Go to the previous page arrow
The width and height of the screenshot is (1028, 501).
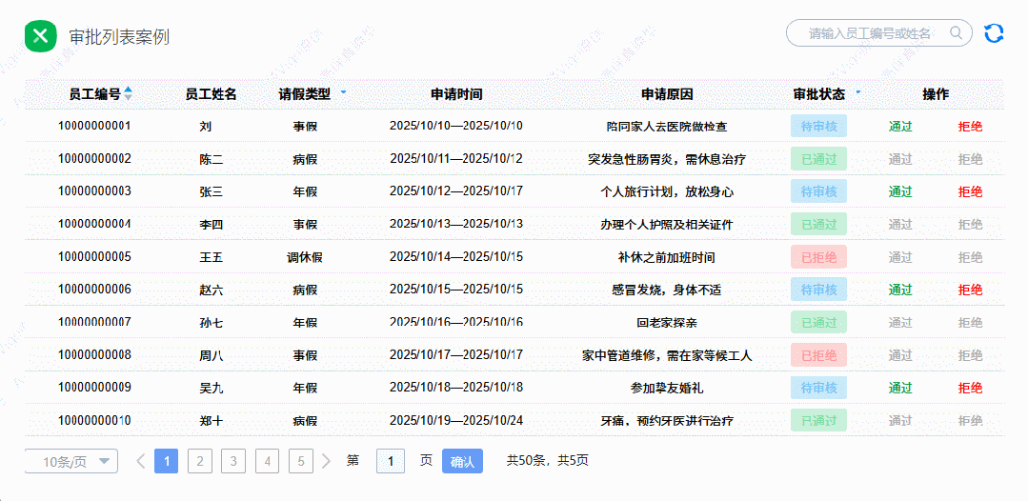click(x=140, y=461)
